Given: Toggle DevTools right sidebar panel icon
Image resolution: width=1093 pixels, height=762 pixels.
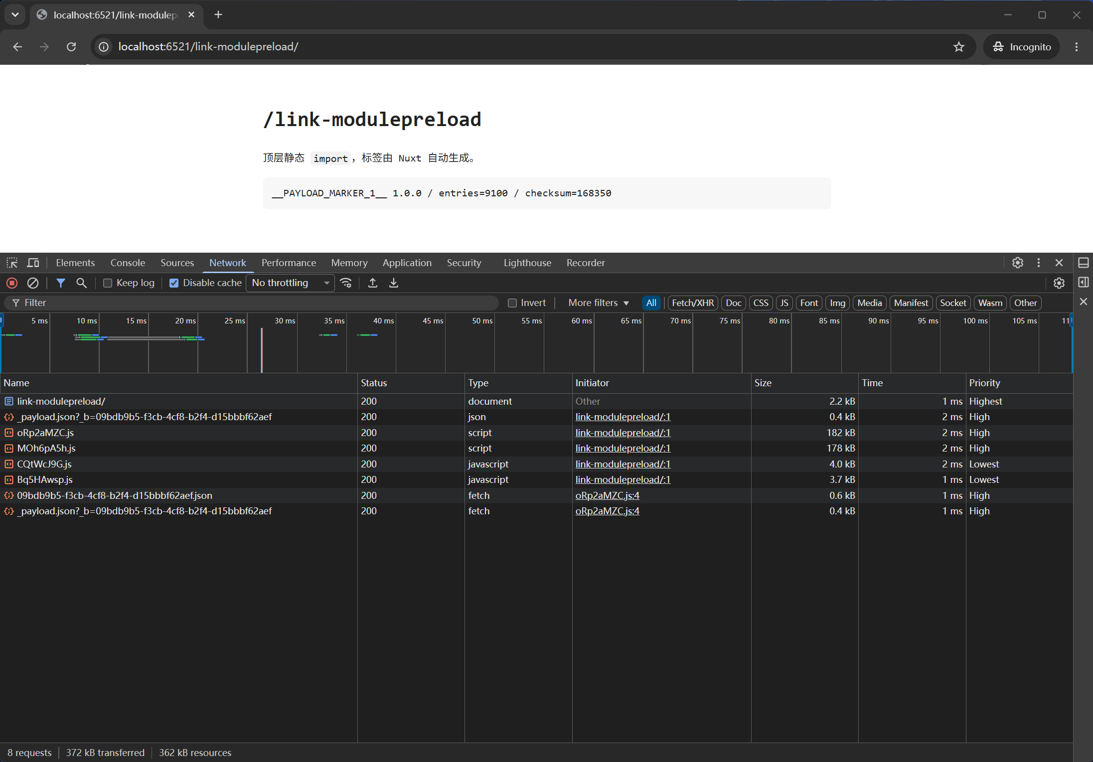Looking at the screenshot, I should (x=1084, y=282).
